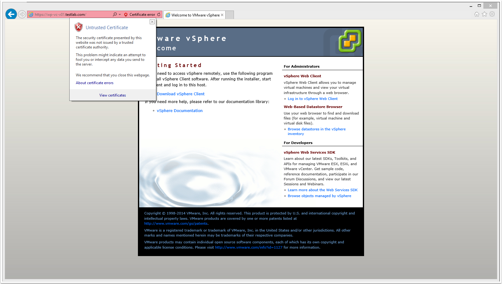Open Log in to vSphere Web Client

pyautogui.click(x=313, y=99)
